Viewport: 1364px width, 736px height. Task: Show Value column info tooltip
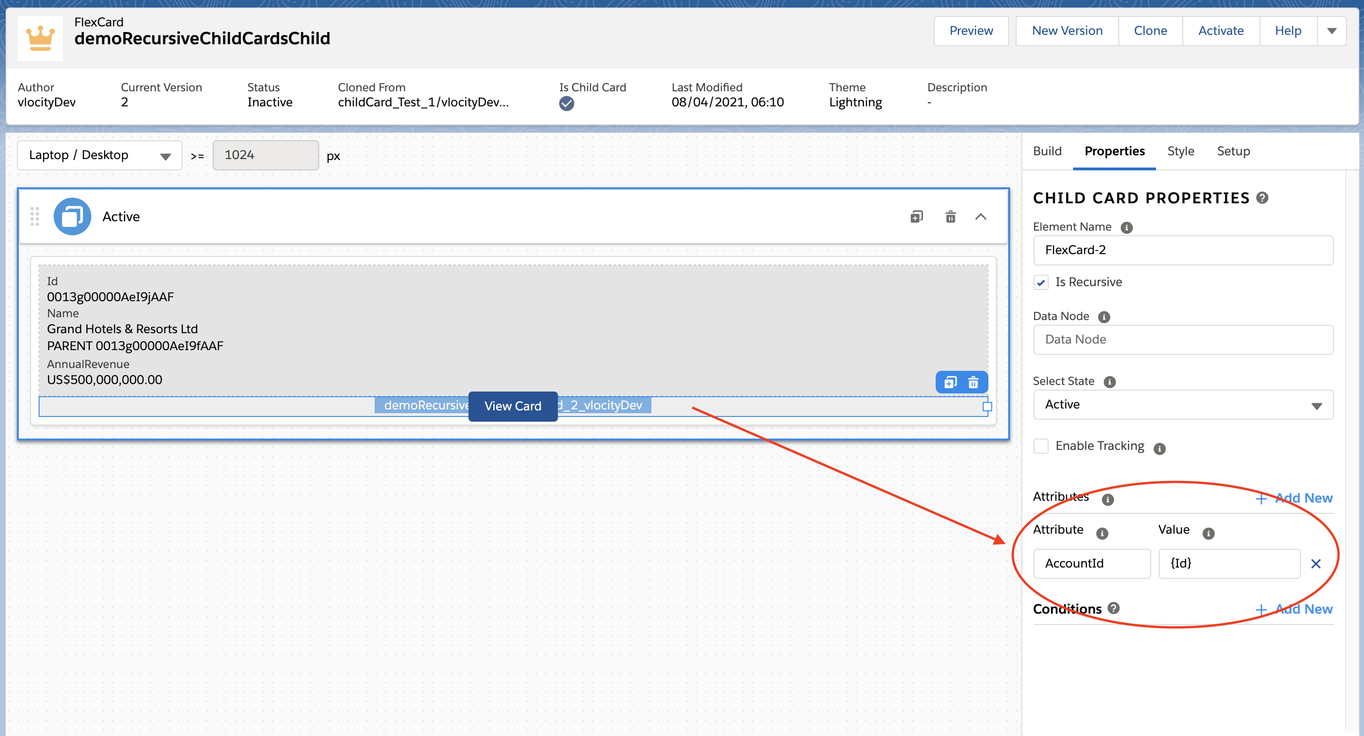pyautogui.click(x=1208, y=533)
